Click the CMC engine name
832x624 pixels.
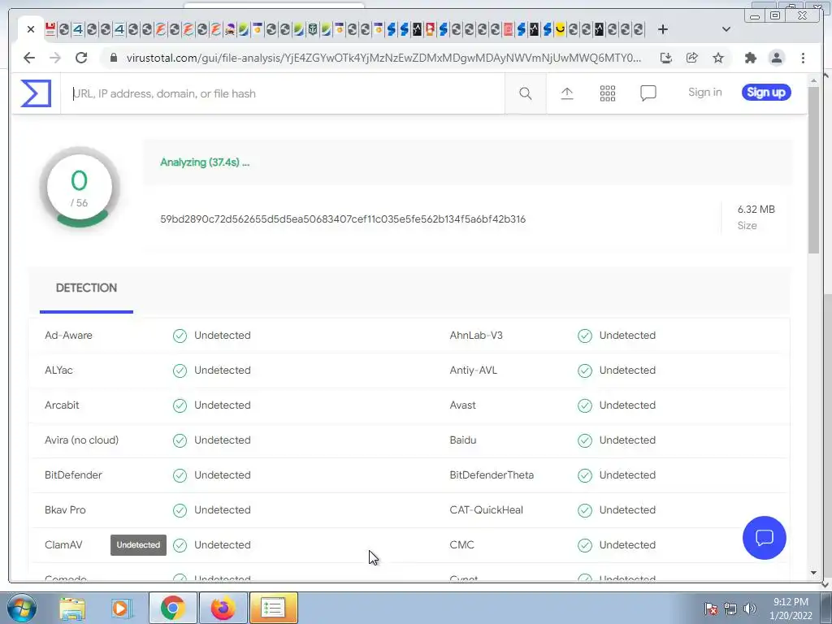[x=461, y=545]
